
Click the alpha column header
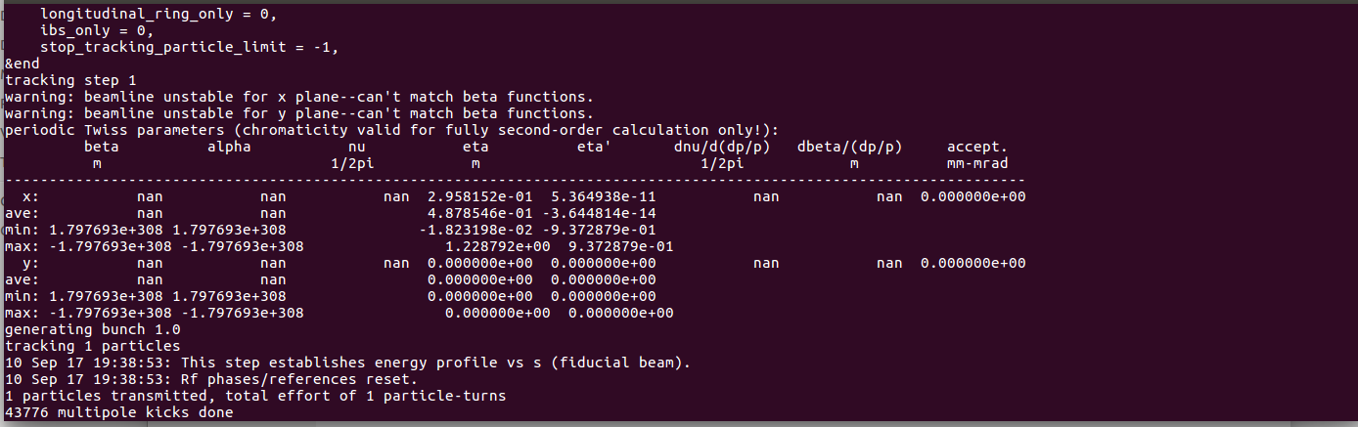(228, 147)
